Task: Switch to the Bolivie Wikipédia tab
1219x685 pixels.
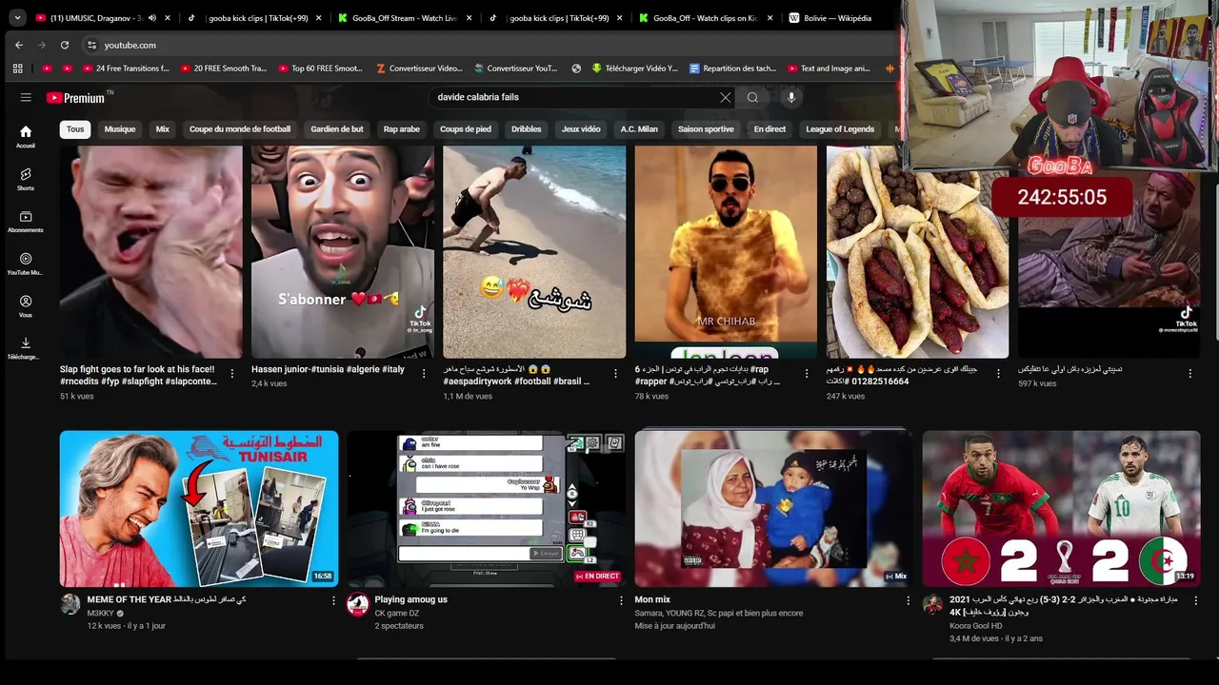Action: [x=836, y=18]
